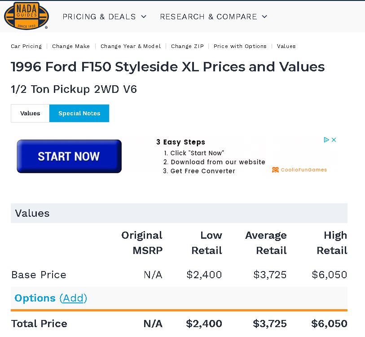Close the advertisement with X icon
Viewport: 365px width, 337px height.
(x=334, y=140)
